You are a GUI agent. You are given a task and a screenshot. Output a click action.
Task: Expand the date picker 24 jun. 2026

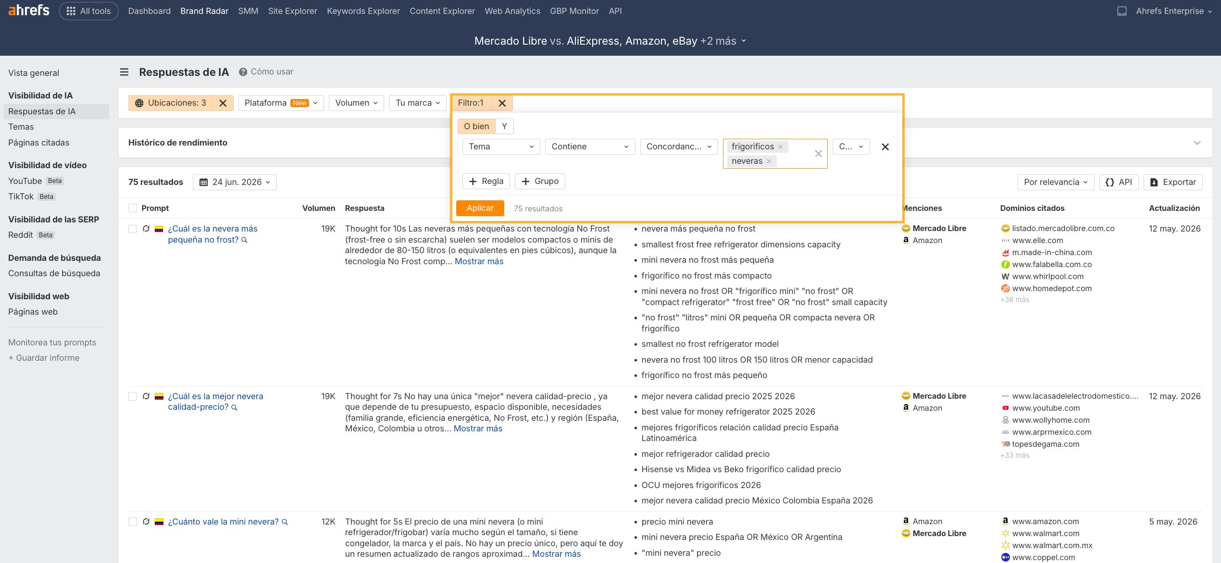coord(235,182)
